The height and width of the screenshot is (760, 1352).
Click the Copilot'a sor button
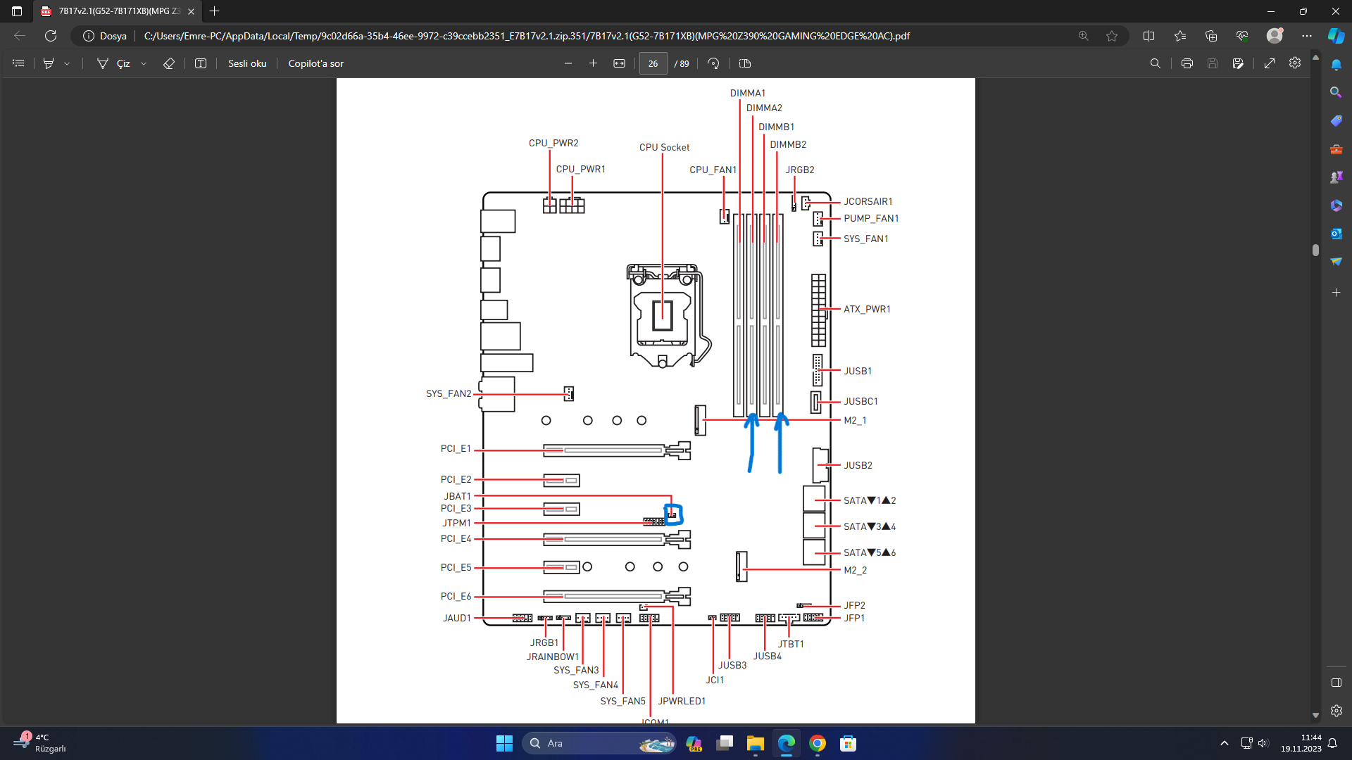315,63
